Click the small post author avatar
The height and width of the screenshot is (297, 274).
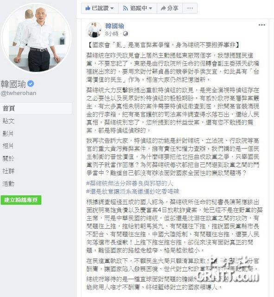pyautogui.click(x=94, y=30)
